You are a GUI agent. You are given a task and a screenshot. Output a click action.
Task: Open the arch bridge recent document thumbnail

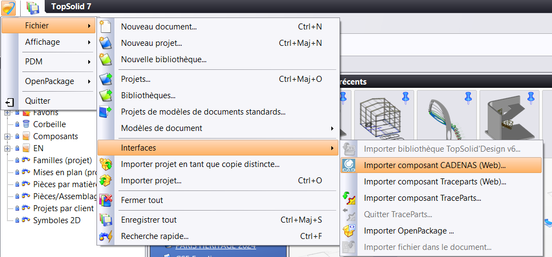pyautogui.click(x=446, y=114)
